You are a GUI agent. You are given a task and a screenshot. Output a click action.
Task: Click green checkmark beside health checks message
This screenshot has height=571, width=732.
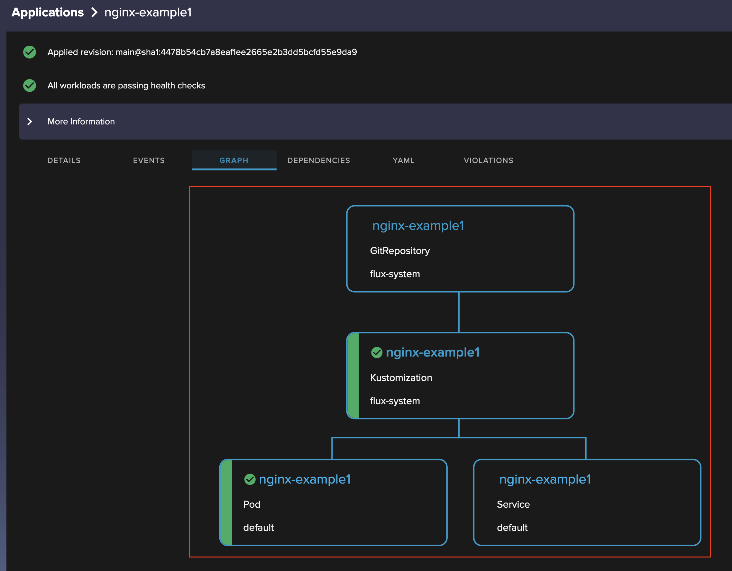point(30,86)
